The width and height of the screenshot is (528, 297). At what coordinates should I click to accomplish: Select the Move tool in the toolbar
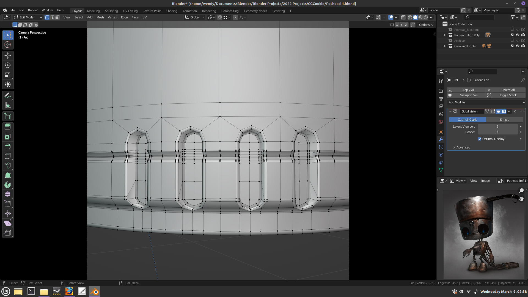8,56
